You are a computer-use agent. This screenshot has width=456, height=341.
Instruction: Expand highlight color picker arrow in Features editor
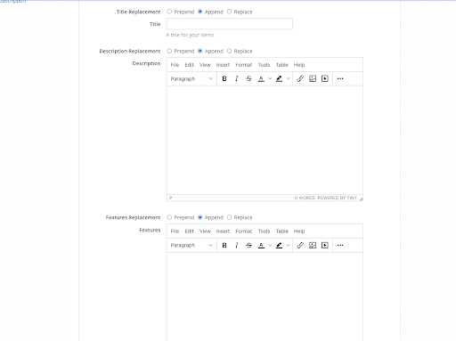[x=288, y=245]
